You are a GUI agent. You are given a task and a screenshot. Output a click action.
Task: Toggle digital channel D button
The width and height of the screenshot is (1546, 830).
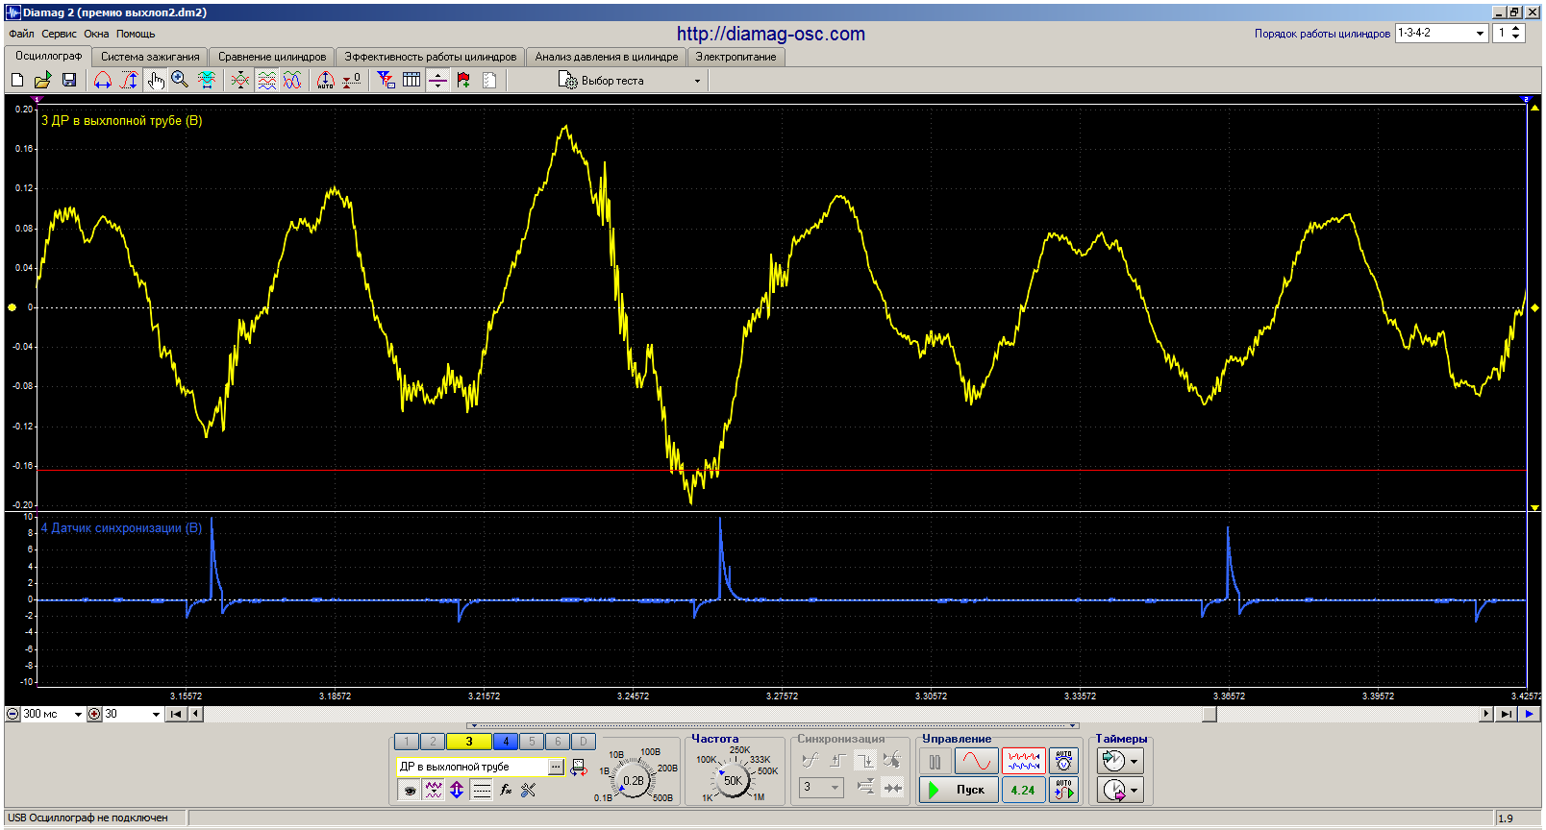pos(584,742)
